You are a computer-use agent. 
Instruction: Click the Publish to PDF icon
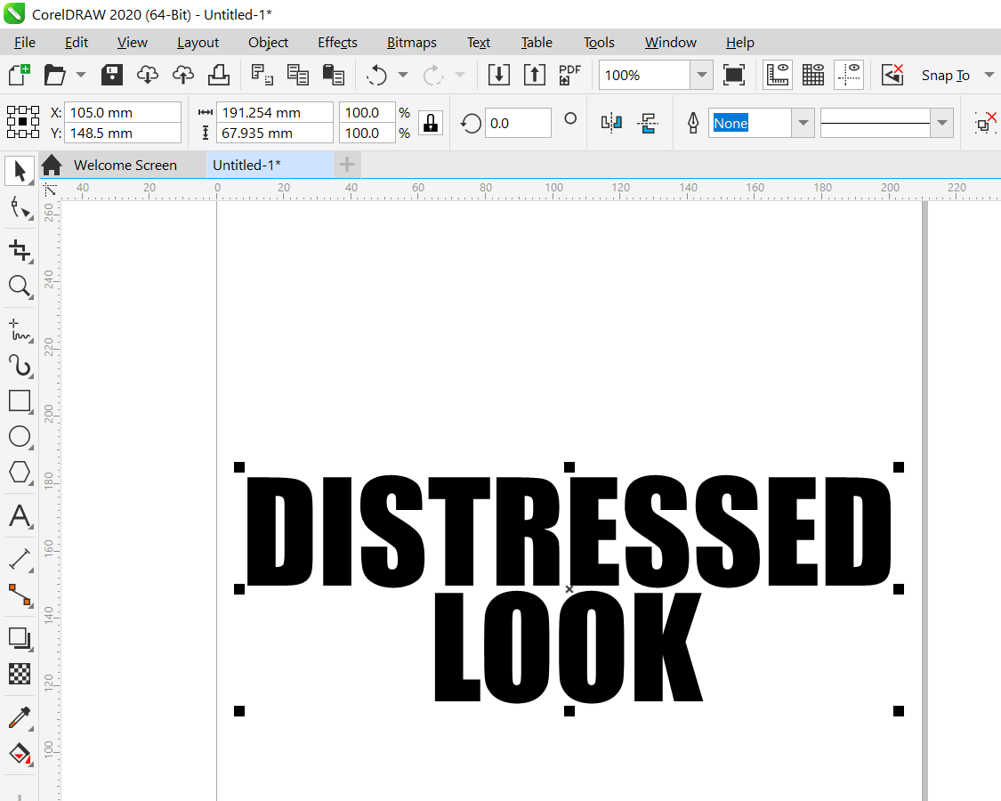569,75
